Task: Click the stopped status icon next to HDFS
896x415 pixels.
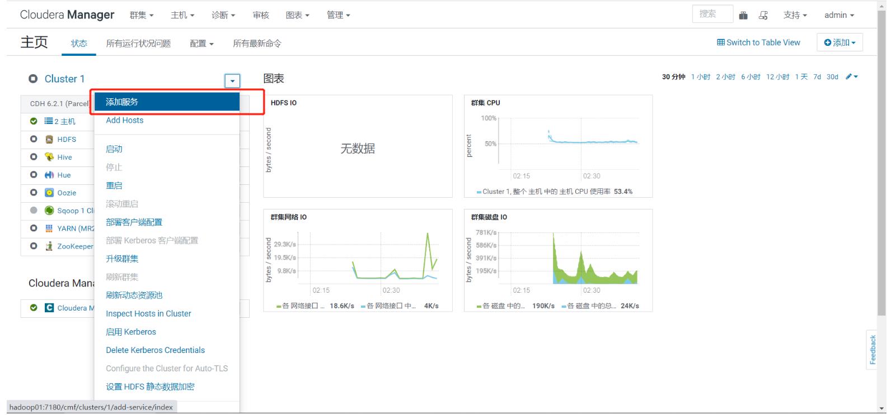Action: click(x=34, y=139)
